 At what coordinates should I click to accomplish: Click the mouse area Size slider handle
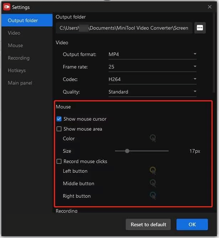(x=127, y=151)
